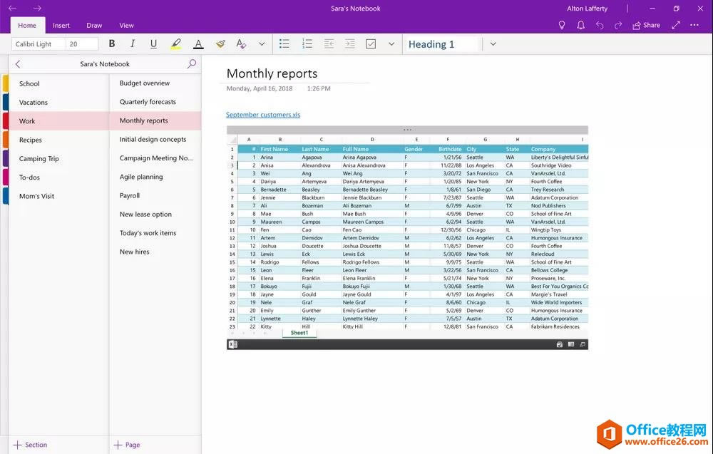The width and height of the screenshot is (713, 454).
Task: Click the Increase Indent icon
Action: point(349,43)
